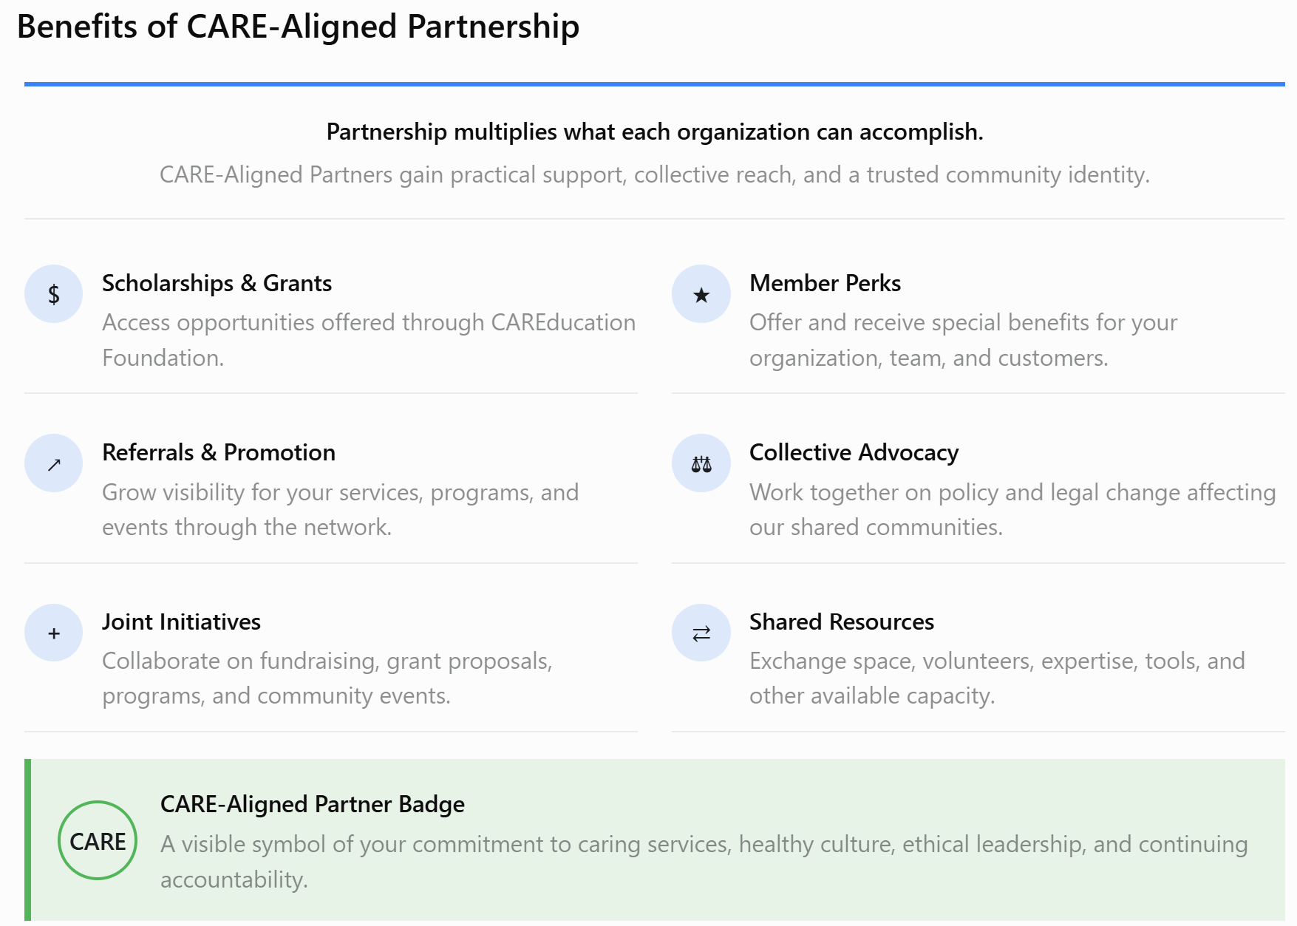This screenshot has width=1297, height=926.
Task: Click the fundraising, grant proposals description
Action: point(327,678)
